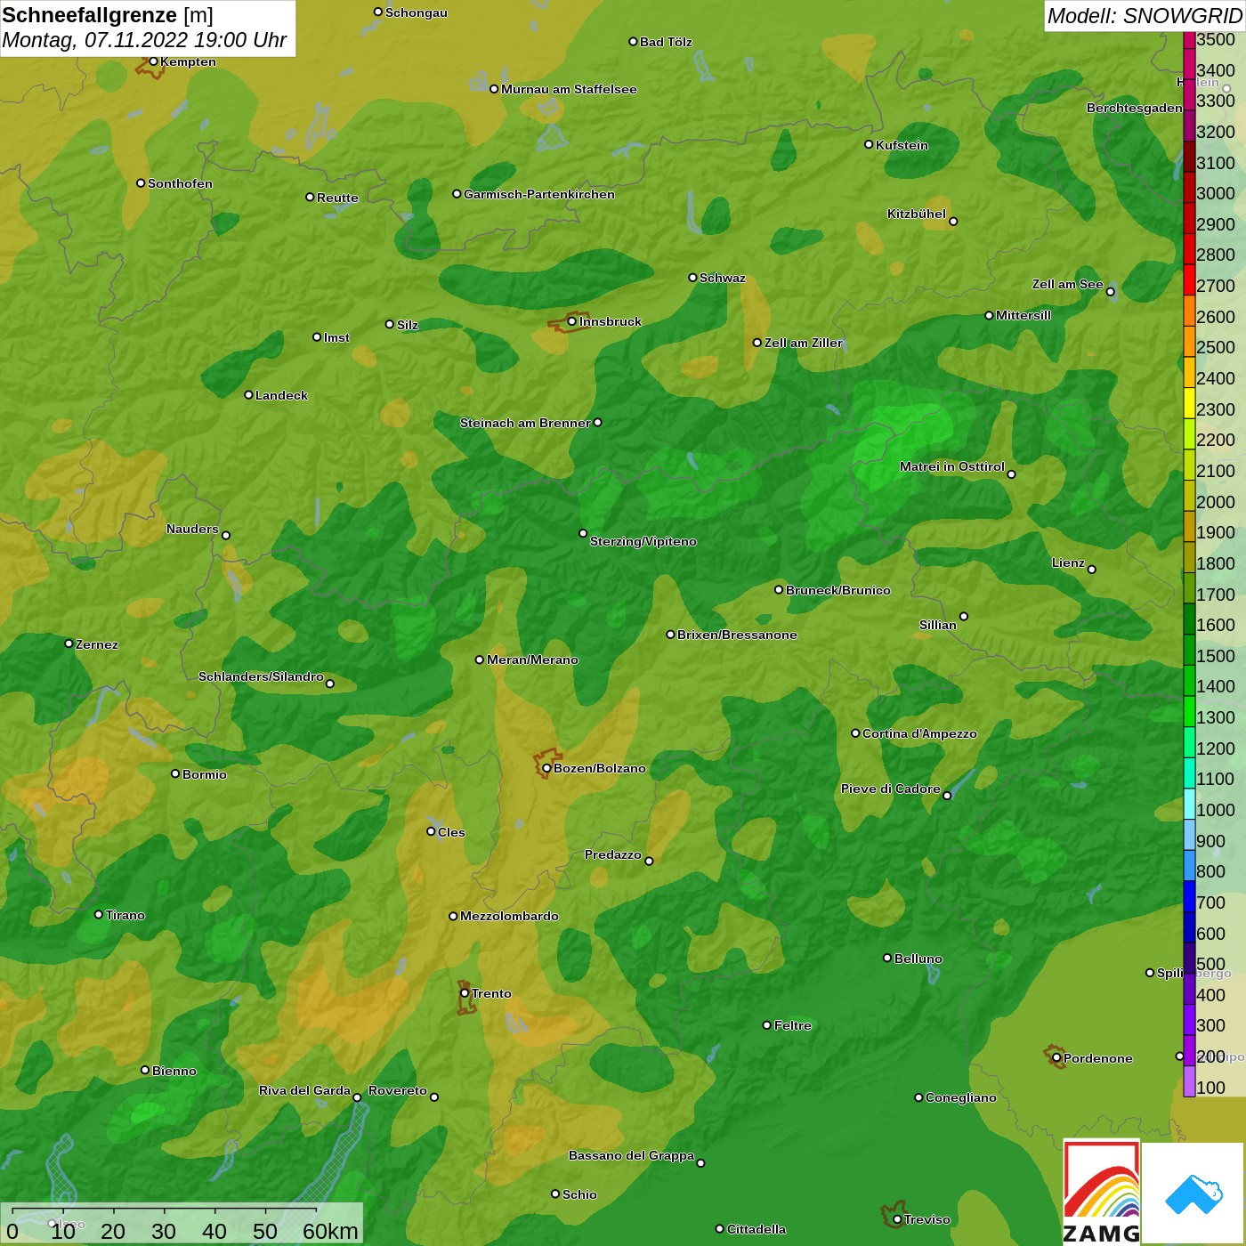Click the Murnau am Staffelsee label
Screen dimensions: 1246x1246
pyautogui.click(x=569, y=89)
